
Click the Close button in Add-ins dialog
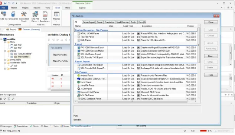pyautogui.click(x=211, y=22)
